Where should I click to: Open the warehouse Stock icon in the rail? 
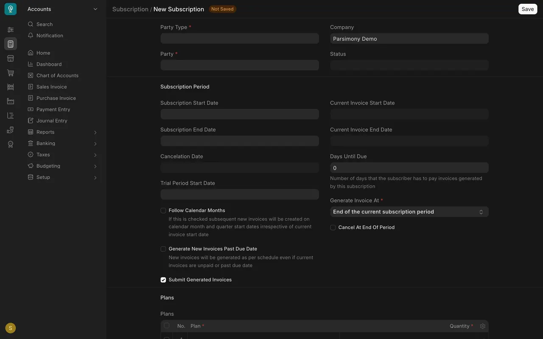click(11, 87)
